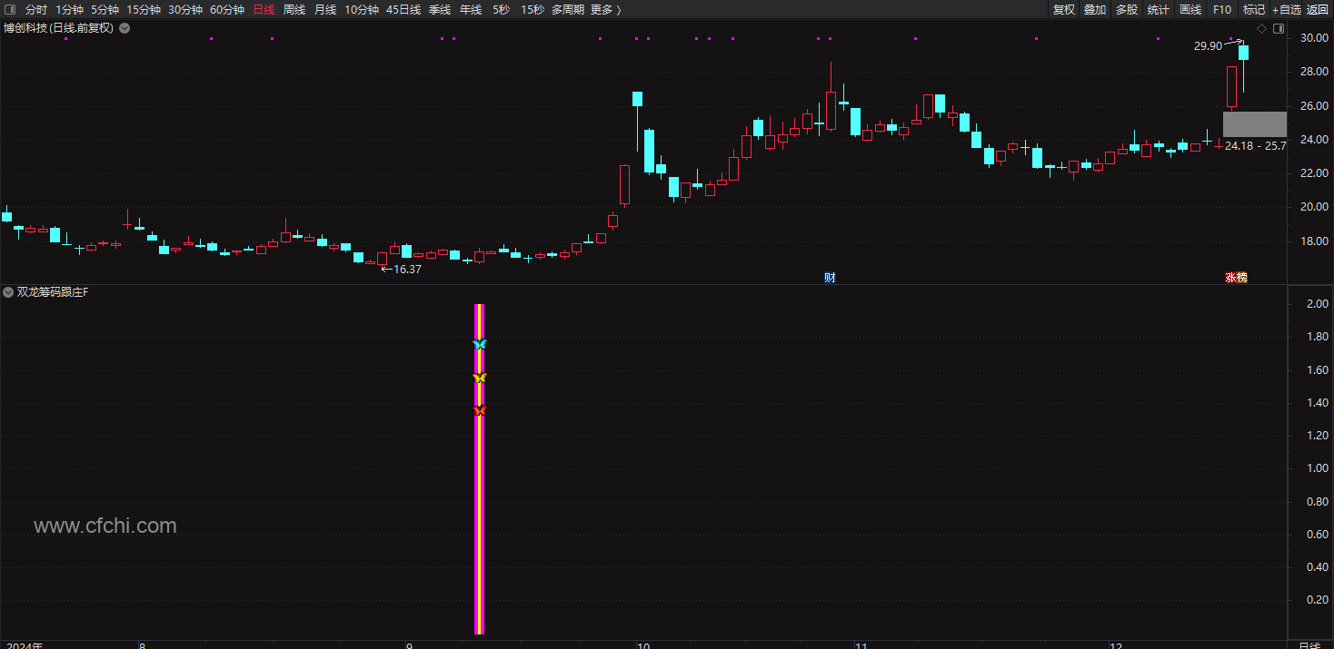Click the cyan butterfly signal marker
The width and height of the screenshot is (1334, 649).
click(480, 344)
